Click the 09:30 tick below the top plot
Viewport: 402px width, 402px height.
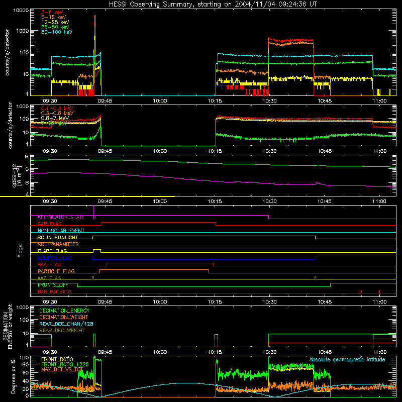(50, 101)
